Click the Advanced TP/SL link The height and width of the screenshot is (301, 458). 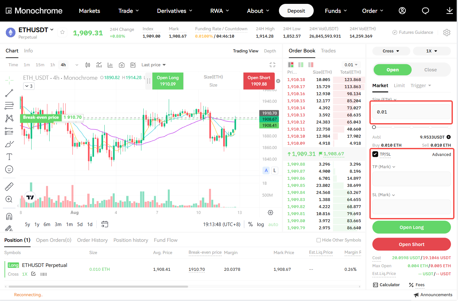[x=441, y=154]
